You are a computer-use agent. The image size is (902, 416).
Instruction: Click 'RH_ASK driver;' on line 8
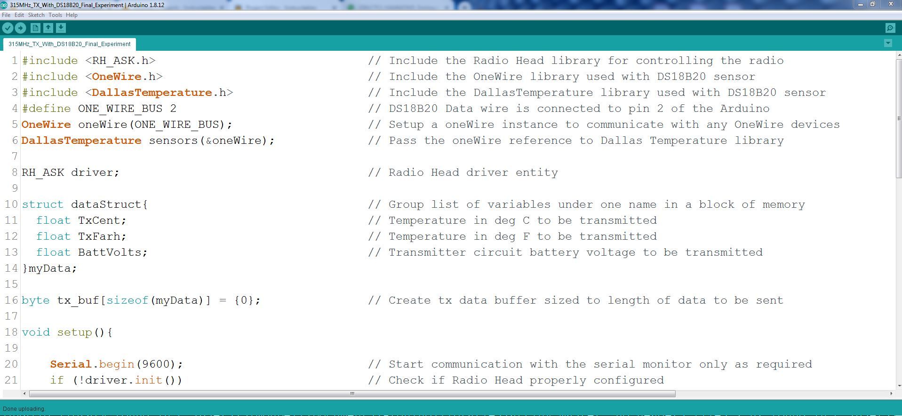pos(71,173)
